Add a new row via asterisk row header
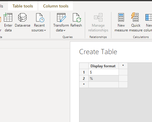 pos(84,85)
